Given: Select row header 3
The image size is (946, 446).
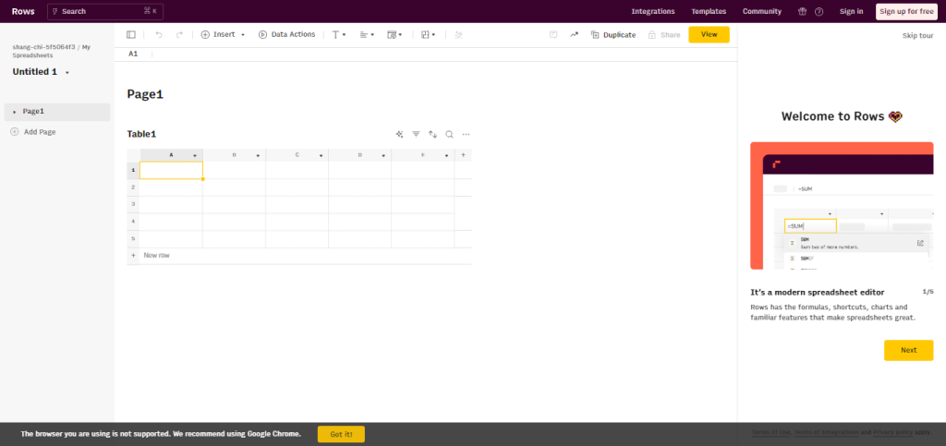Looking at the screenshot, I should [133, 205].
